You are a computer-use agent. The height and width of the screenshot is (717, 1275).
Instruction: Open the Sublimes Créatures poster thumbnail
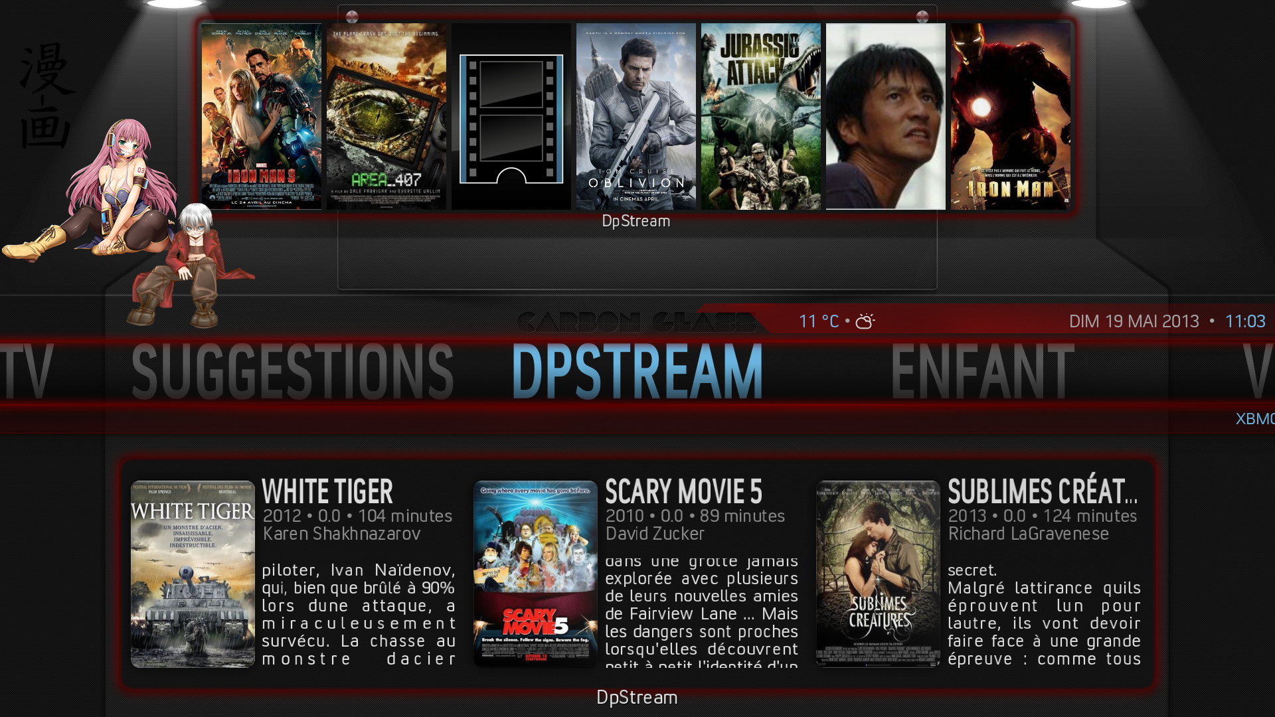[878, 574]
